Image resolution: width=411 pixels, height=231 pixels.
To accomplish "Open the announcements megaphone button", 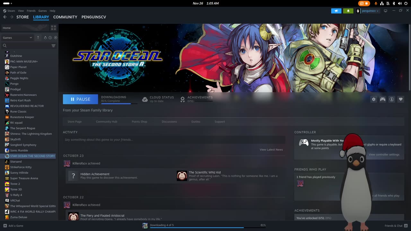I will click(336, 11).
